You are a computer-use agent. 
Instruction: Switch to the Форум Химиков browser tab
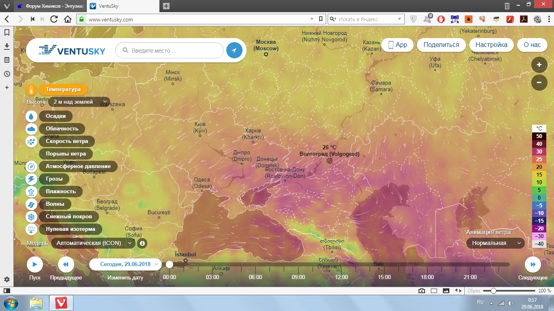(x=49, y=6)
